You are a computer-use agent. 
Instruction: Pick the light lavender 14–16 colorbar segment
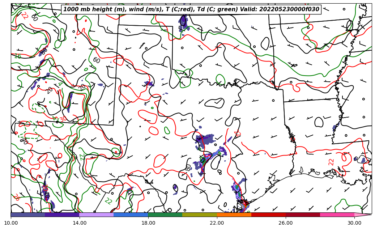97,215
